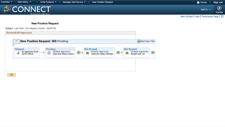The width and height of the screenshot is (225, 127).
Task: Click the Not Routed label above Class and Salary Manager
Action: click(x=91, y=49)
